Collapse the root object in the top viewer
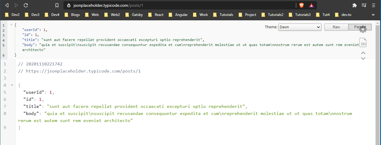Screen dimensions: 381x145 (11, 25)
